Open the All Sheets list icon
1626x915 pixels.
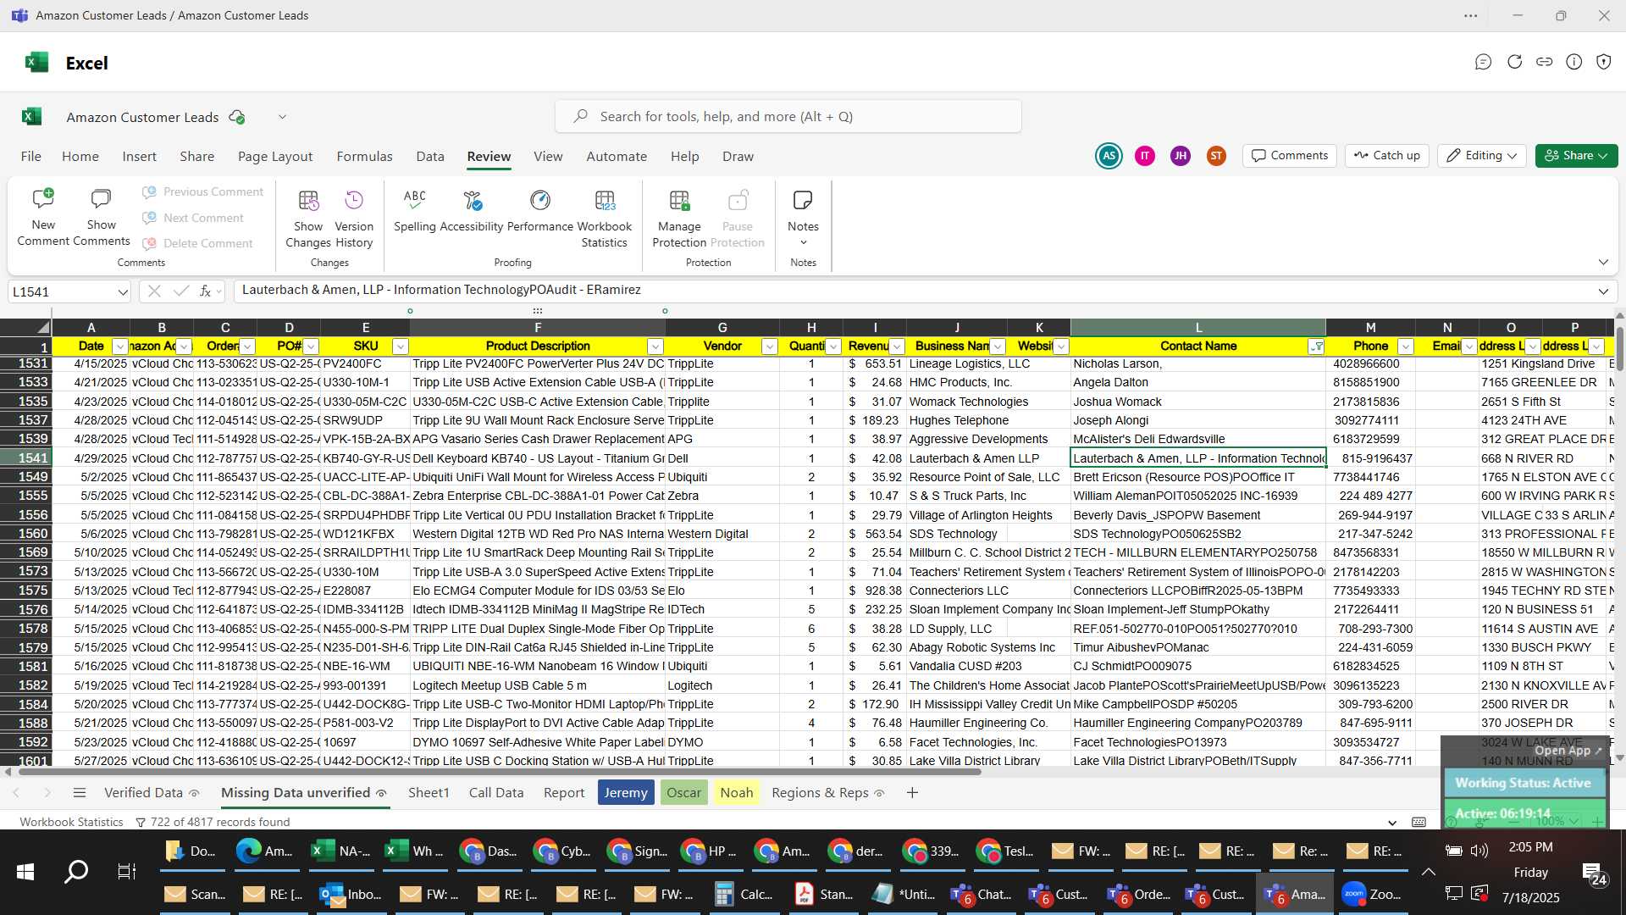(x=80, y=793)
